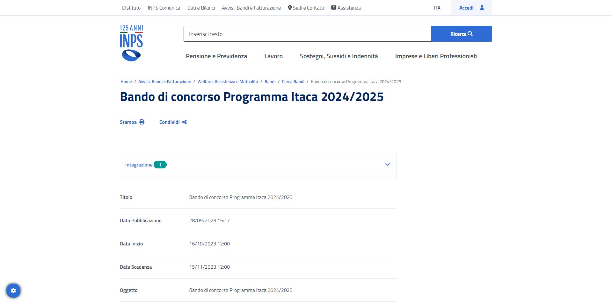Image resolution: width=612 pixels, height=304 pixels.
Task: Expand the Integrazione accordion chevron
Action: pos(388,165)
